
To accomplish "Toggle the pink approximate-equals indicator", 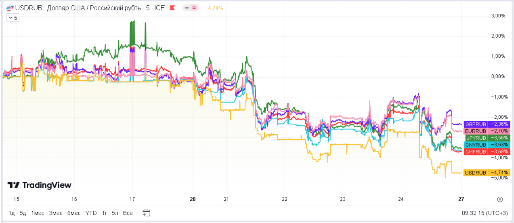I will click(195, 8).
